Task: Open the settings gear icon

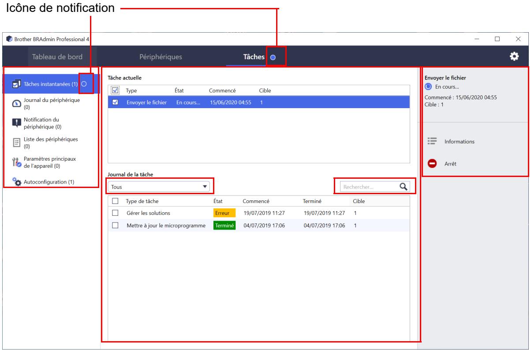Action: [514, 57]
